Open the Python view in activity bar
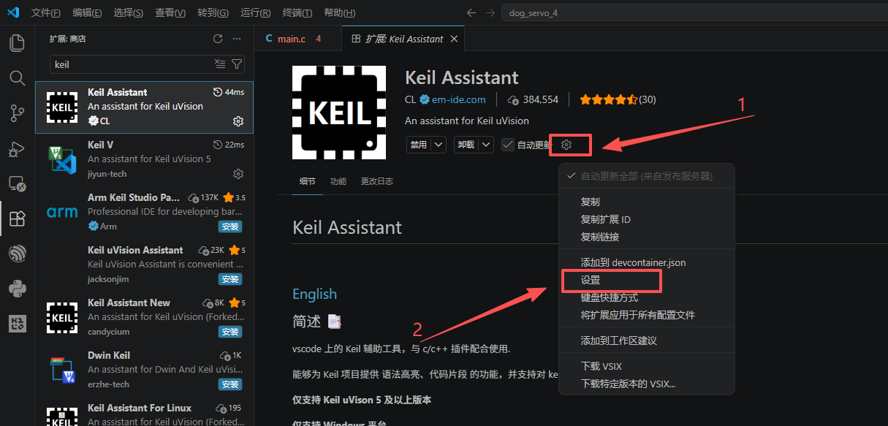Viewport: 888px width, 426px height. coord(17,289)
